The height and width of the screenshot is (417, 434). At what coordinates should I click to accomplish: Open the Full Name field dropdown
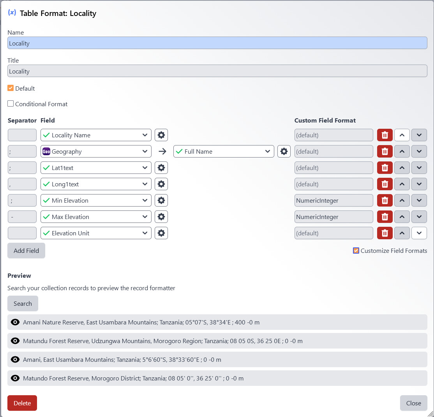(224, 151)
